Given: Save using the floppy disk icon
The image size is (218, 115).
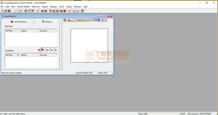Looking at the screenshot, I should point(9,11).
